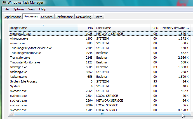Click Beekman user of Translator.exe
This screenshot has height=119, width=193.
(x=102, y=58)
